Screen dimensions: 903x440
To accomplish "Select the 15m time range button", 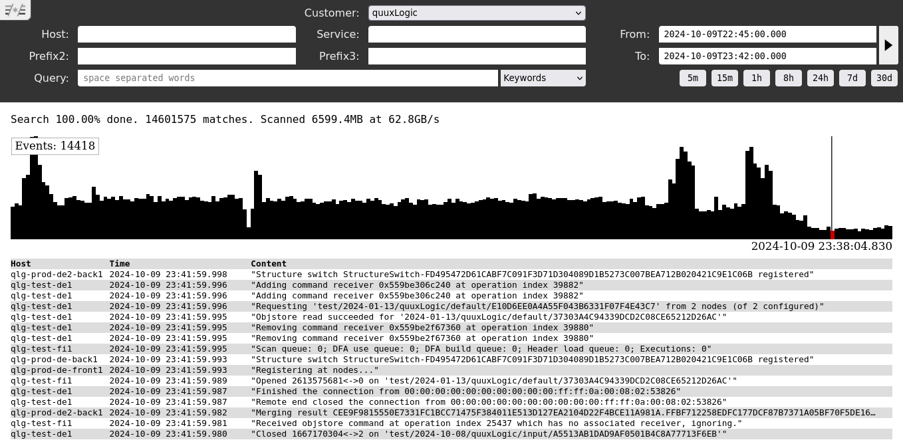I will pos(724,78).
